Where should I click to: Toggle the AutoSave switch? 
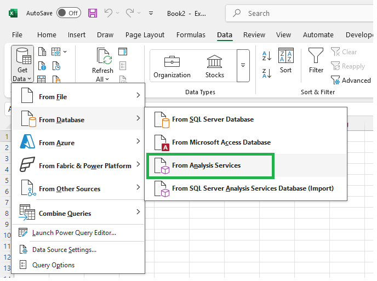[68, 13]
